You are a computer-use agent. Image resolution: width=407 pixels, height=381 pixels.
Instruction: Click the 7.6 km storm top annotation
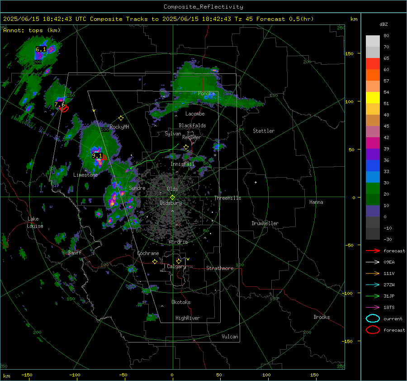tap(59, 105)
